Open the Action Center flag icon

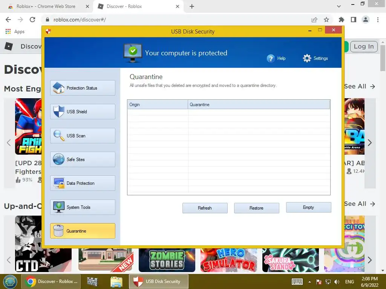pos(319,281)
